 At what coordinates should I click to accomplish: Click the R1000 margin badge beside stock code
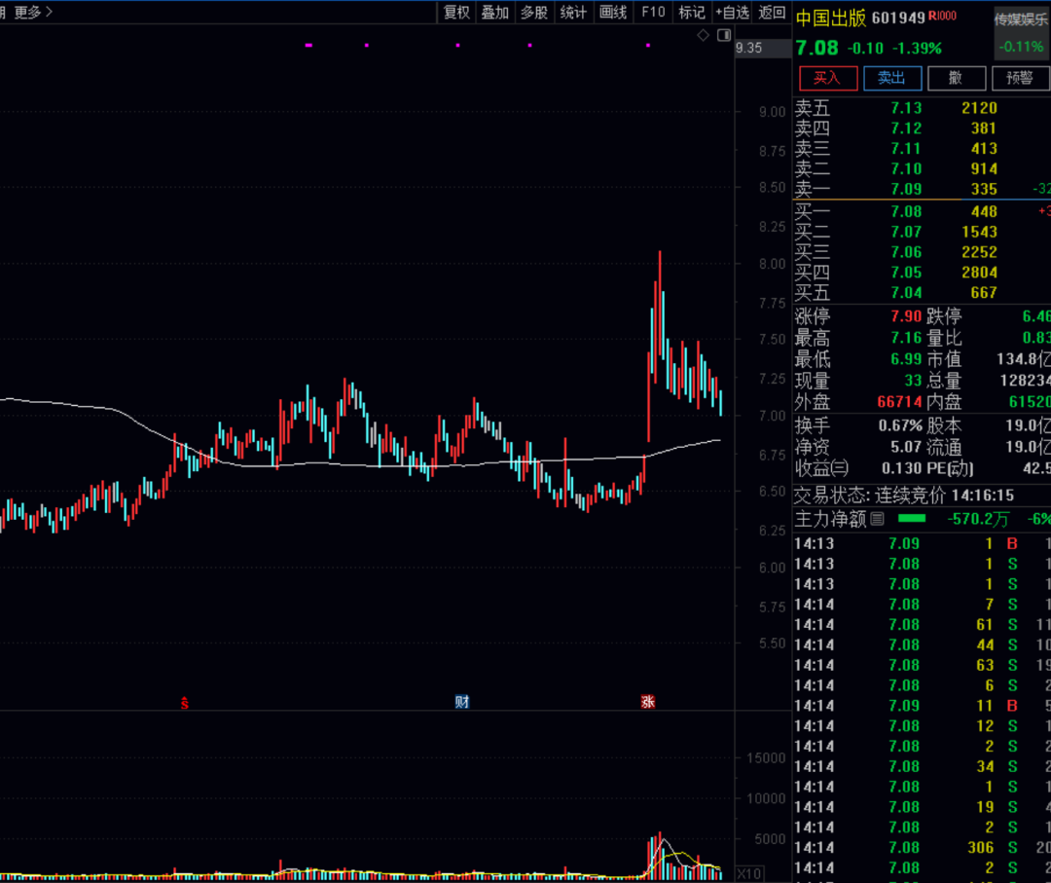[942, 16]
